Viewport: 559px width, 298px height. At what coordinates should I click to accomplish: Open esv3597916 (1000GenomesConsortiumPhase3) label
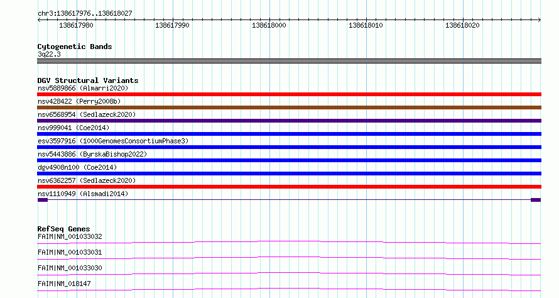(x=113, y=141)
